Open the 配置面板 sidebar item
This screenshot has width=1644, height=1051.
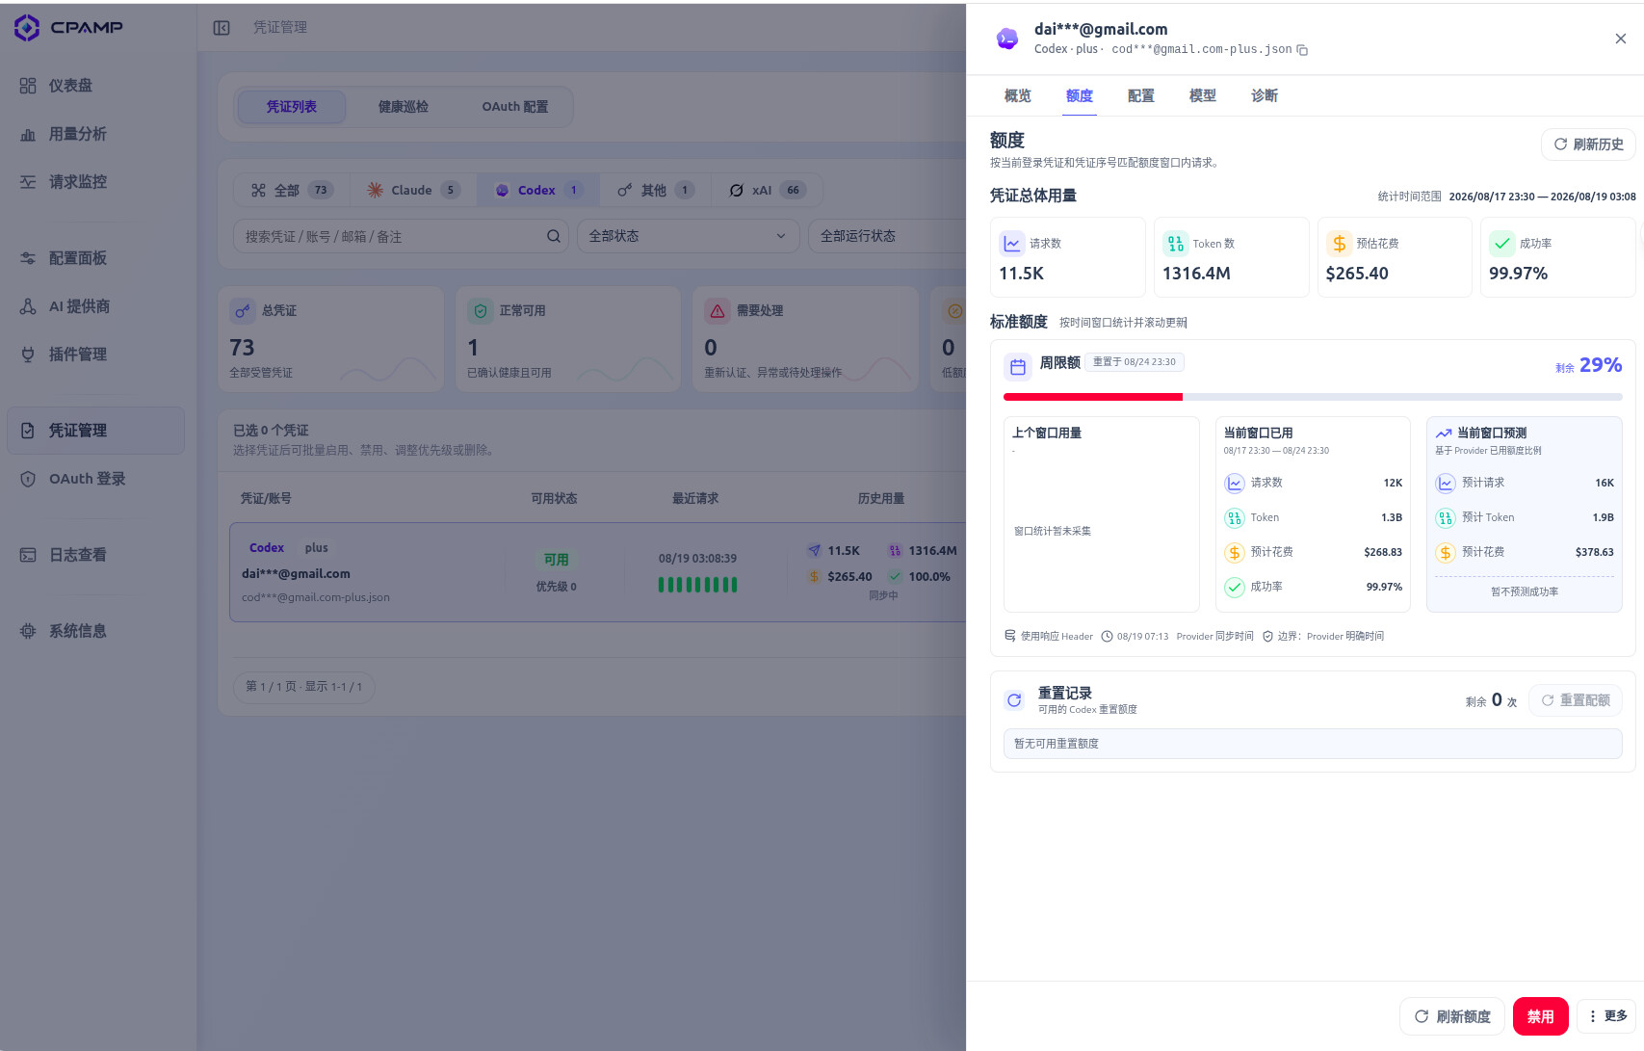95,258
